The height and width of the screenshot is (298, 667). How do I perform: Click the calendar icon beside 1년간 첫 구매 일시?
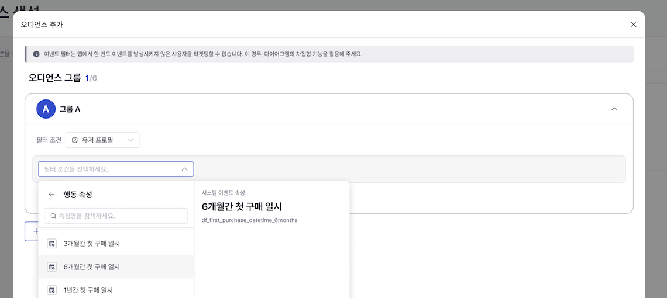click(52, 290)
